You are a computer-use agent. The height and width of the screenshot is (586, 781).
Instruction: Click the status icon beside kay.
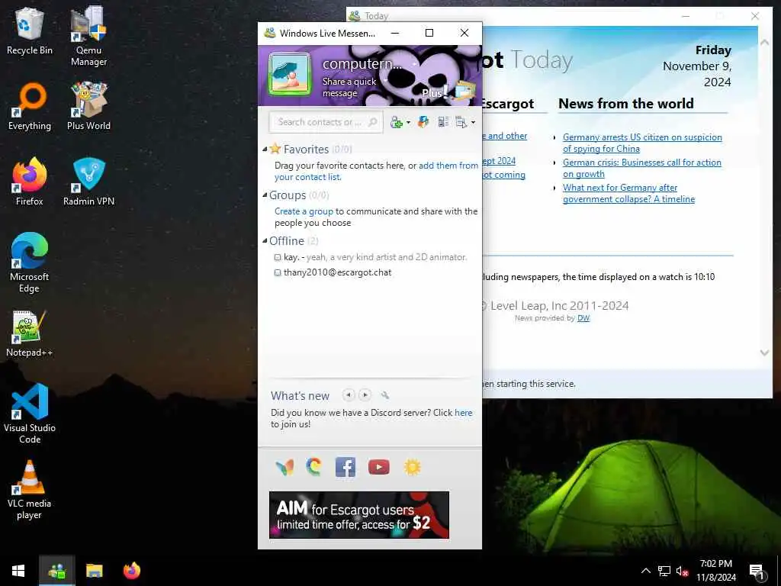point(278,258)
